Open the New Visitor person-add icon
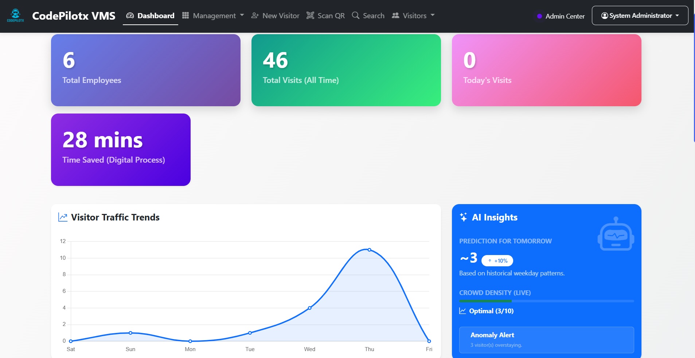Screen dimensions: 695x358 (x=254, y=15)
